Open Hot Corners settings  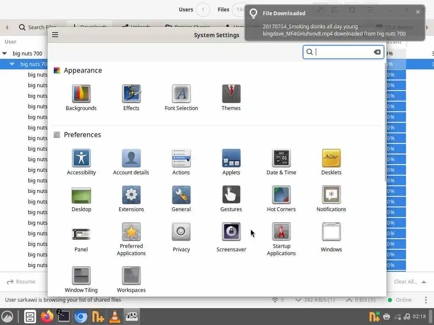coord(281,199)
